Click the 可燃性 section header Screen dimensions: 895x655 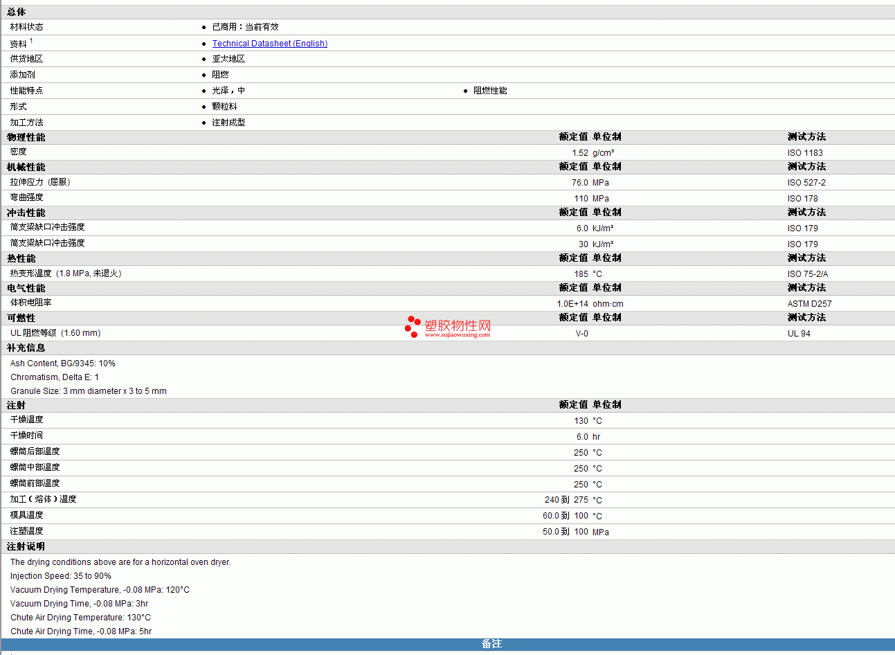[21, 318]
